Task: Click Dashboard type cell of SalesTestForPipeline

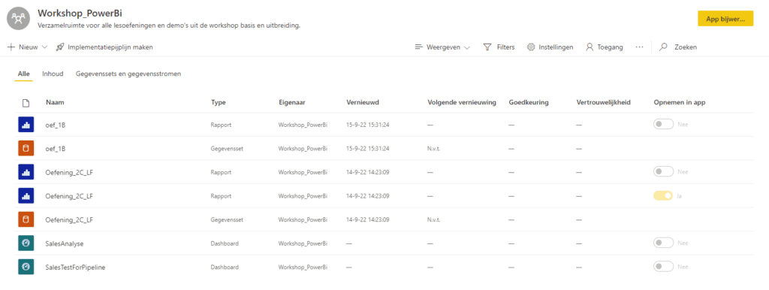Action: 225,267
